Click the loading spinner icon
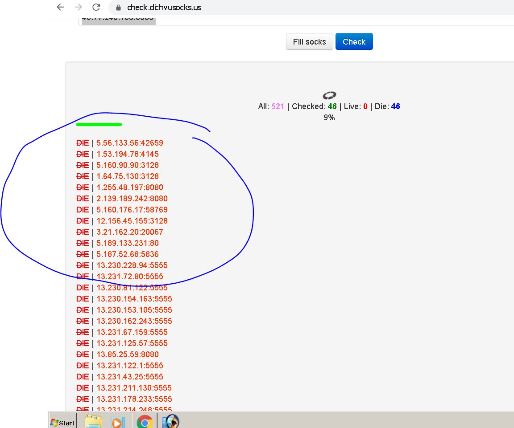The width and height of the screenshot is (514, 428). 329,95
